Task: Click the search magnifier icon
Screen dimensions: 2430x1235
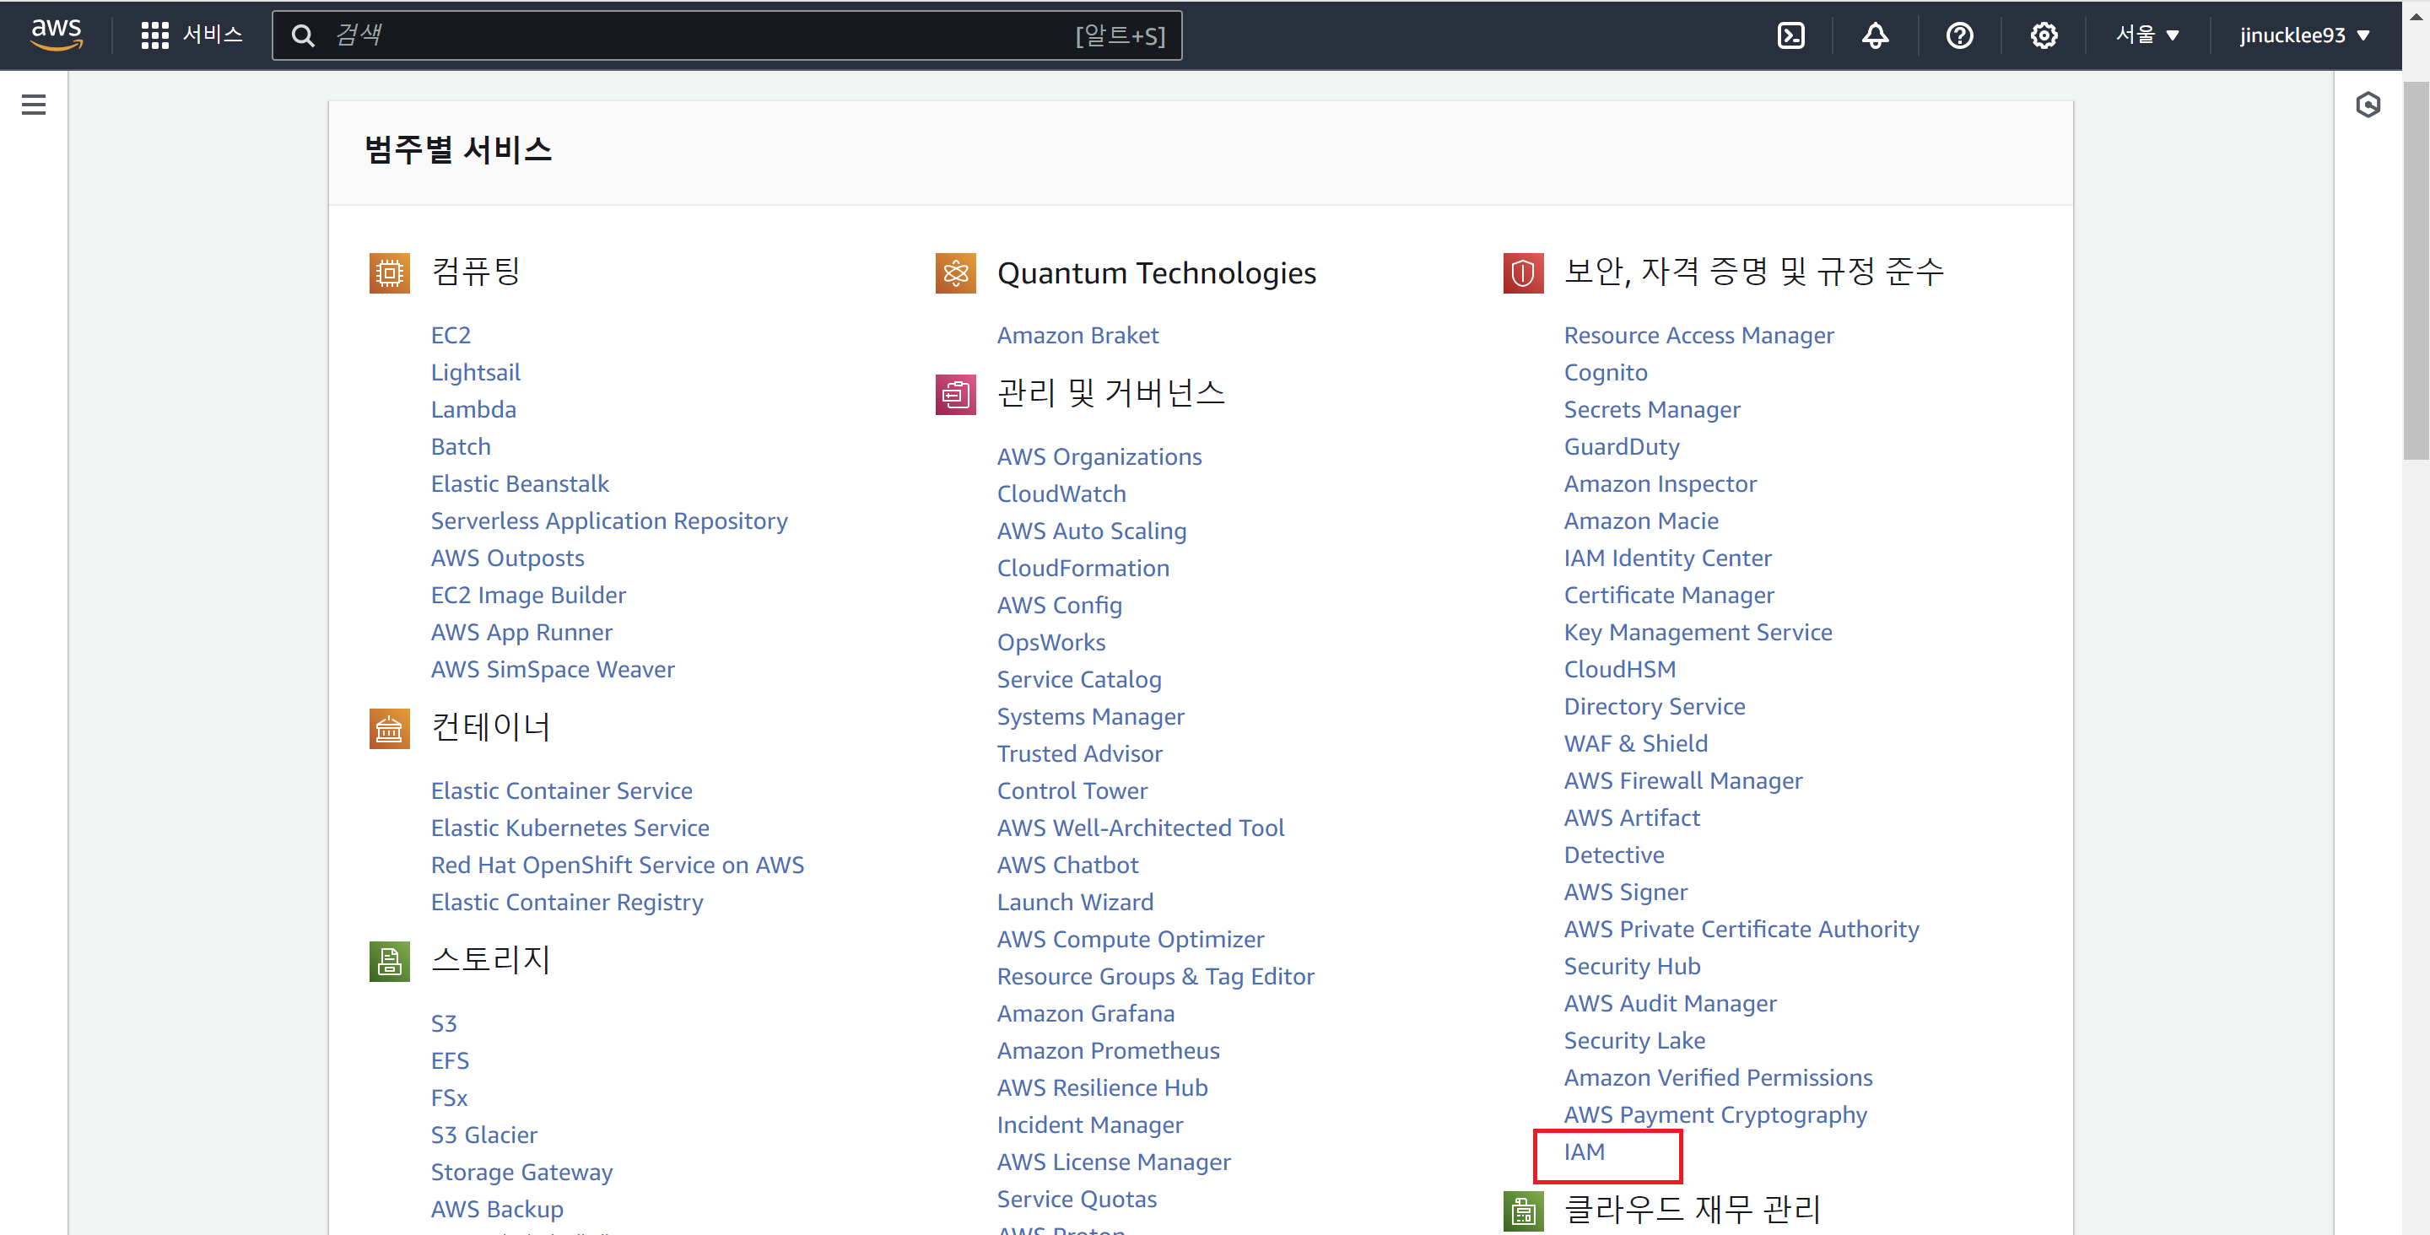Action: pyautogui.click(x=303, y=35)
